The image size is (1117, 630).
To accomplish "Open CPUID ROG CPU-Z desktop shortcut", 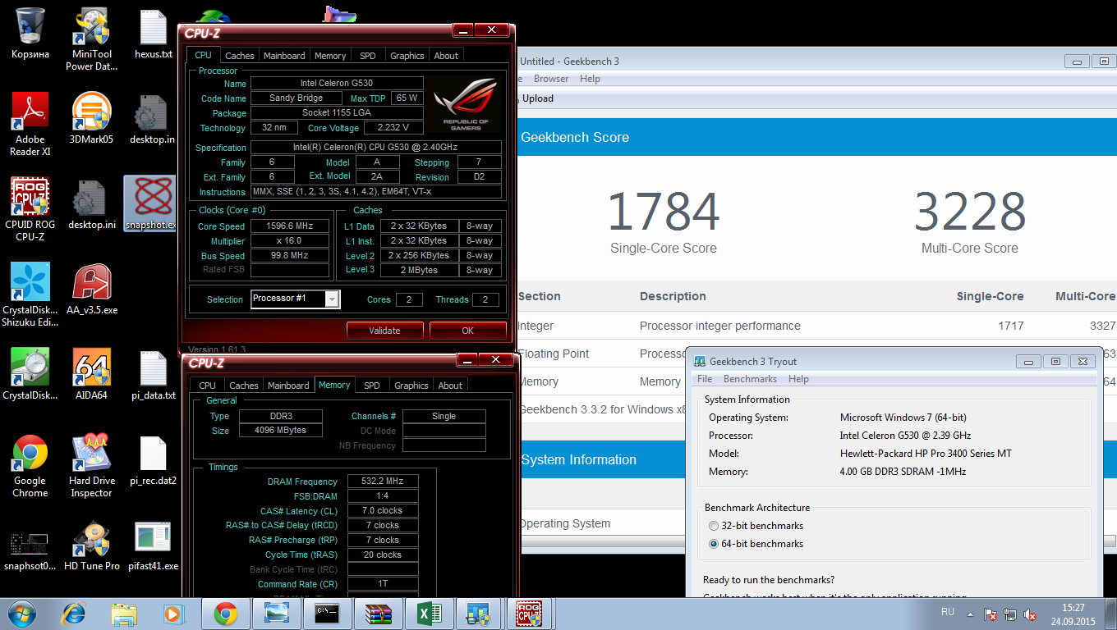I will (30, 209).
